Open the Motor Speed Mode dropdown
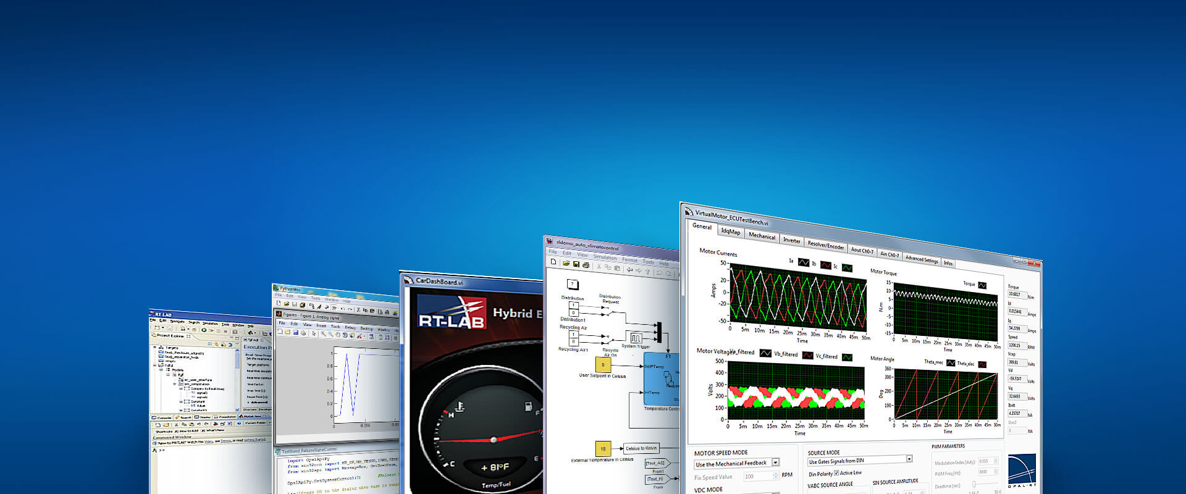Screen dimensions: 1186x494 point(736,463)
